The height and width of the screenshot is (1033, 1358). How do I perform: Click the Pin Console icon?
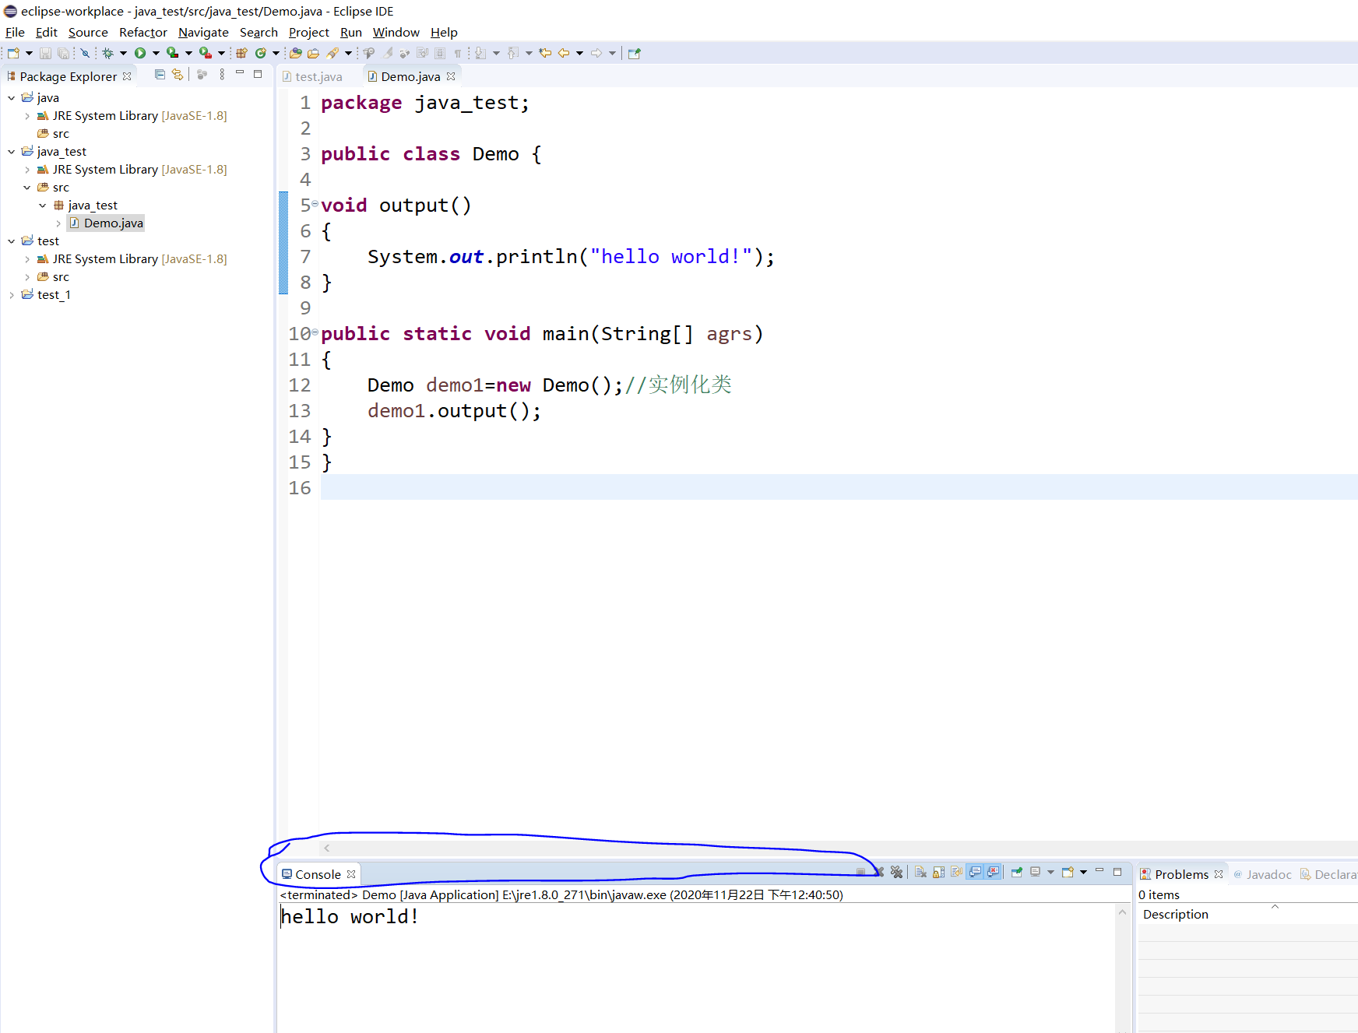(x=1016, y=872)
